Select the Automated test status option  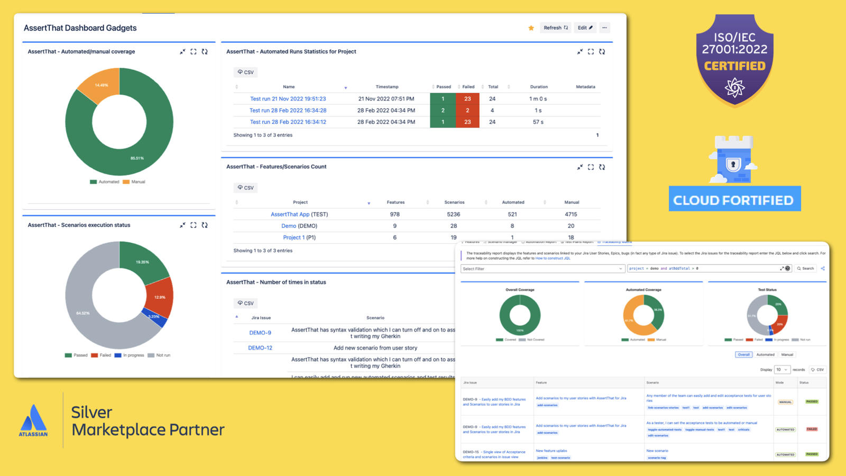point(765,355)
